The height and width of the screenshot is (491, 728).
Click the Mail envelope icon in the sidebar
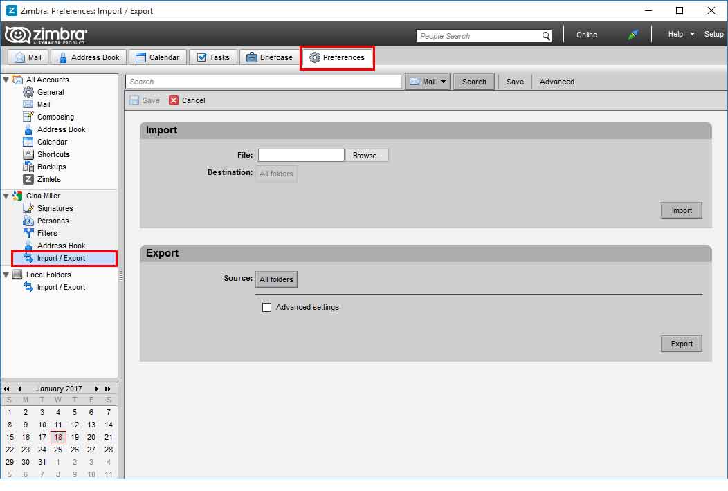click(28, 104)
